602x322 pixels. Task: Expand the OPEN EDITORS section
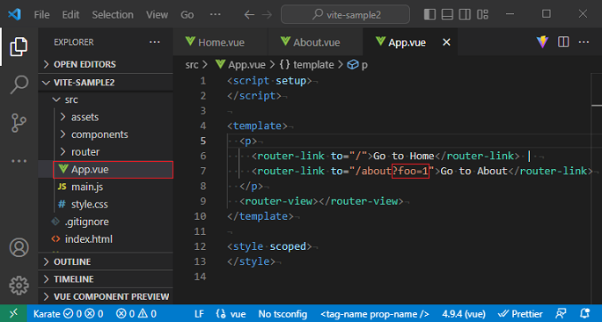tap(106, 64)
